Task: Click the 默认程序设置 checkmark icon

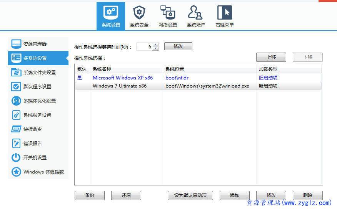Action: coord(16,86)
